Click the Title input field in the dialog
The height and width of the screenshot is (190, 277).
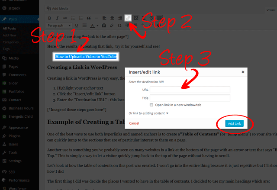190,98
